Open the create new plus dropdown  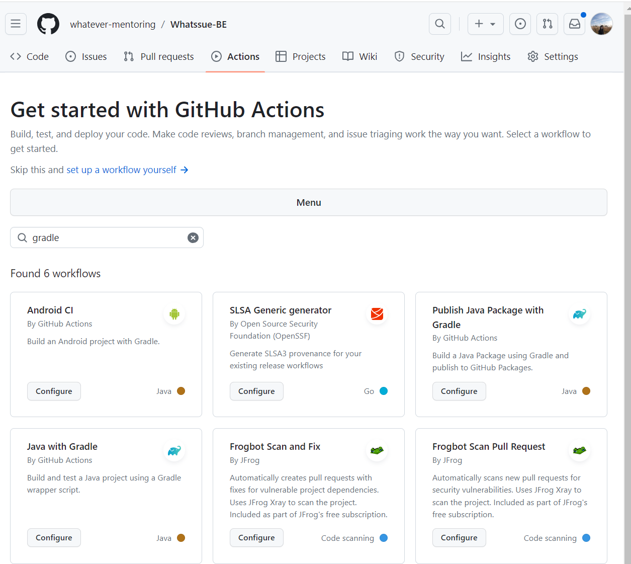pyautogui.click(x=485, y=24)
